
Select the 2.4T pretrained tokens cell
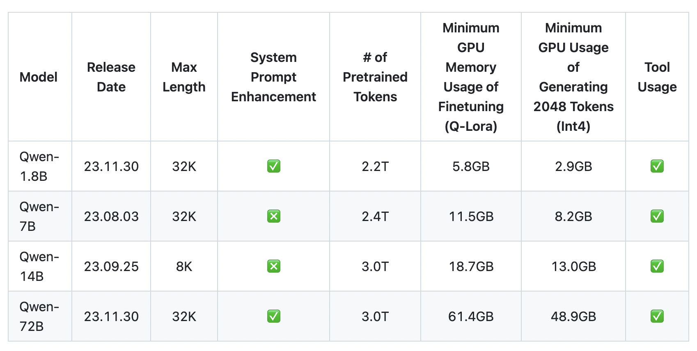point(375,217)
